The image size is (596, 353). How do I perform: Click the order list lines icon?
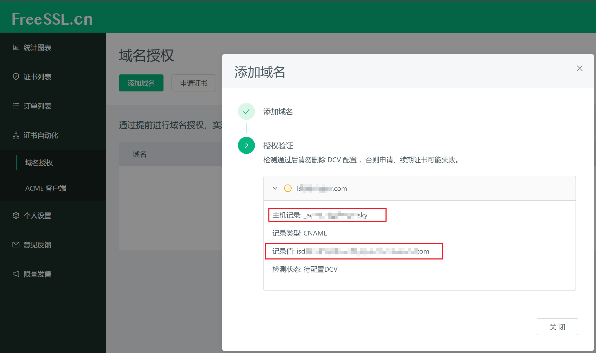click(16, 106)
